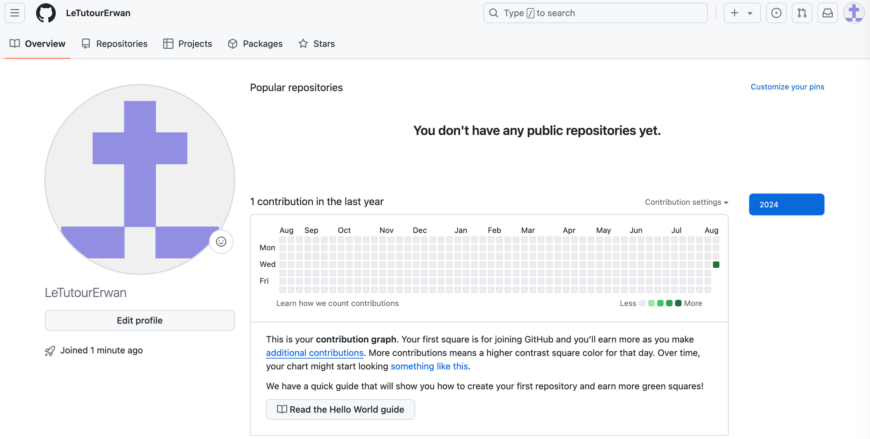
Task: Open the hamburger navigation menu
Action: point(15,13)
